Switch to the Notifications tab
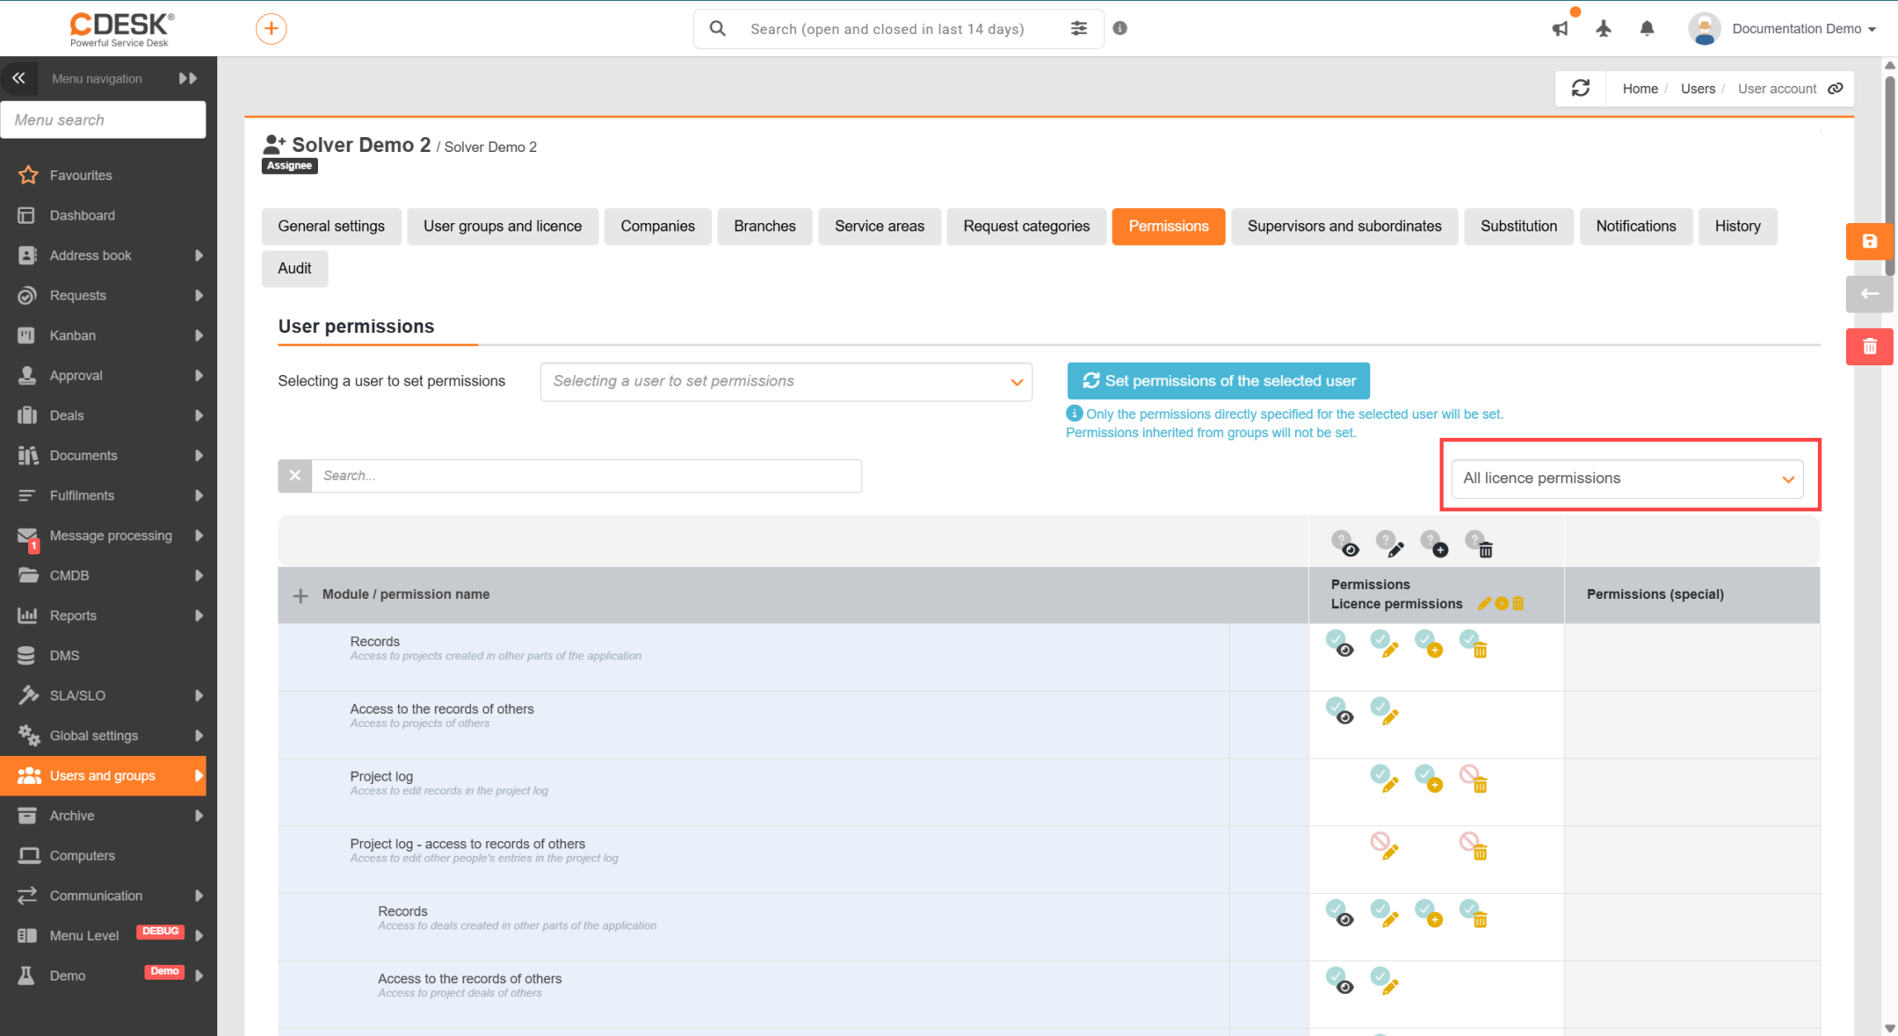1898x1036 pixels. pyautogui.click(x=1635, y=227)
